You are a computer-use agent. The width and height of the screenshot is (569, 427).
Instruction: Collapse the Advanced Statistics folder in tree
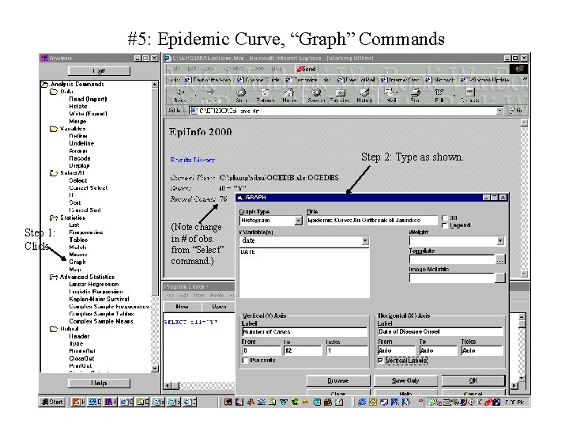[x=54, y=277]
